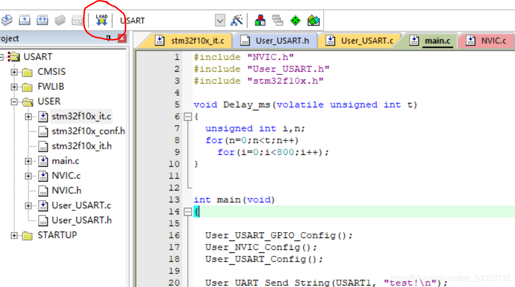This screenshot has width=515, height=287.
Task: Pin the Project panel
Action: [108, 39]
